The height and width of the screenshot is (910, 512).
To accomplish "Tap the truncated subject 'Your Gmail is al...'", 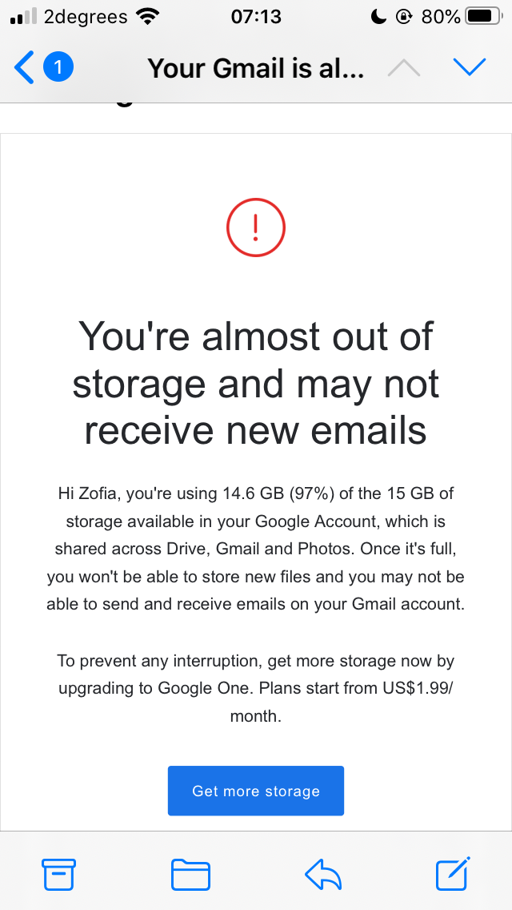I will click(256, 68).
